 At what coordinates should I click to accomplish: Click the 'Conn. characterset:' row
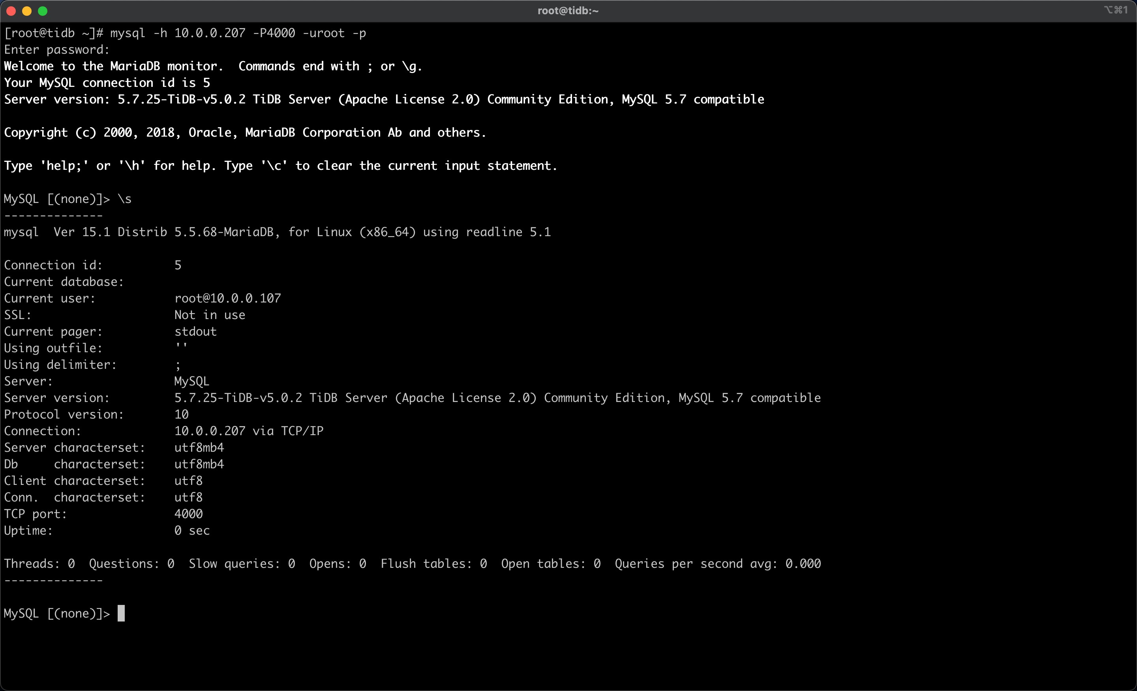(103, 498)
